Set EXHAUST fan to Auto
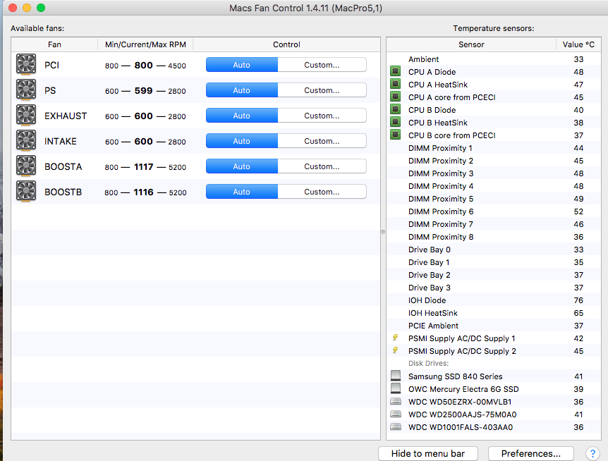The image size is (608, 461). 241,116
